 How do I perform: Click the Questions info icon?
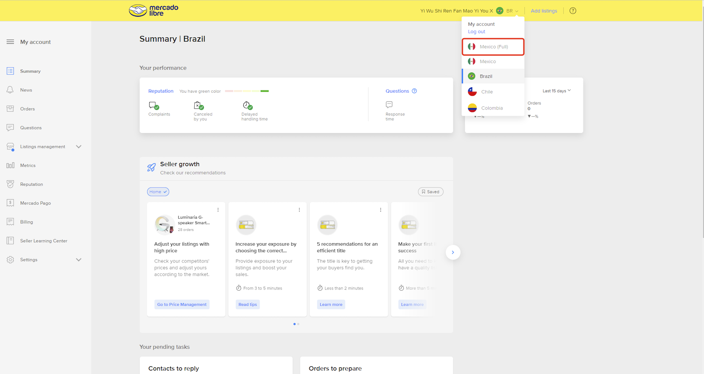coord(414,91)
